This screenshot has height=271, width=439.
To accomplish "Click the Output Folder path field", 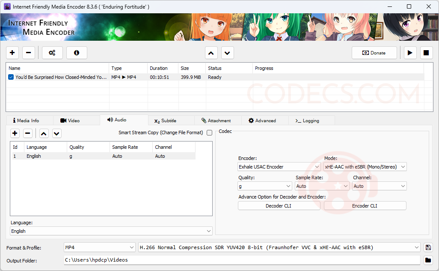I will coord(242,260).
